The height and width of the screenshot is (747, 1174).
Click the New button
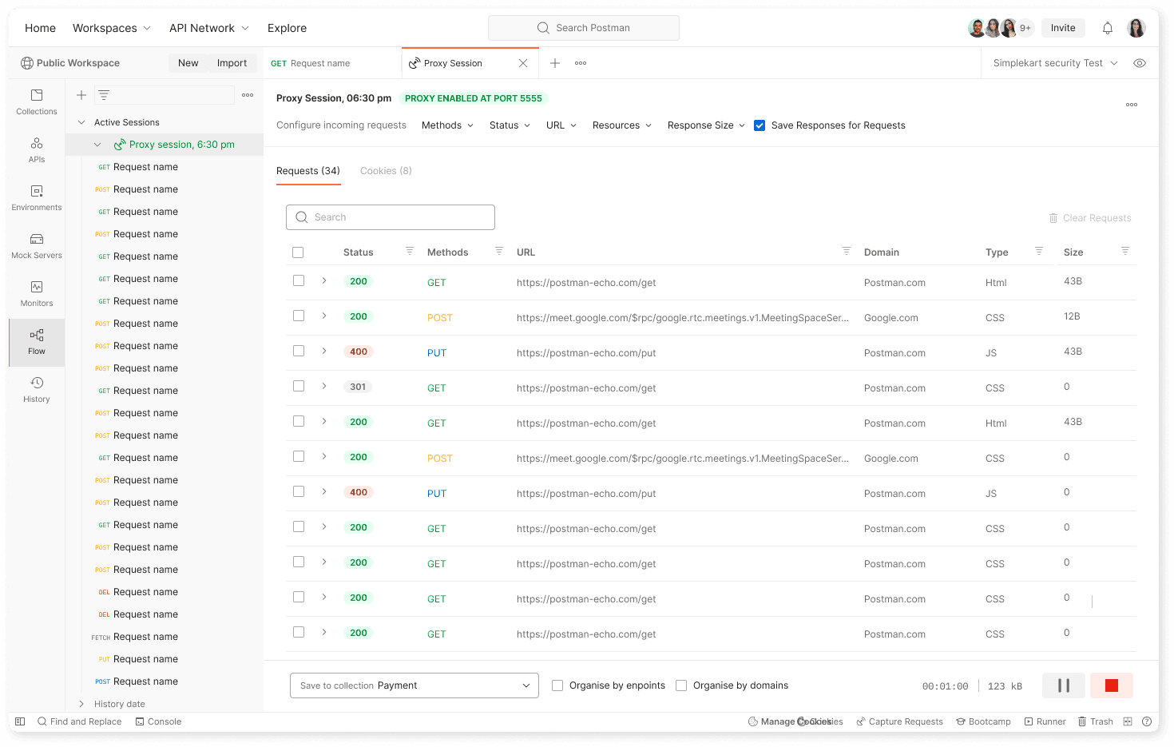[x=188, y=63]
